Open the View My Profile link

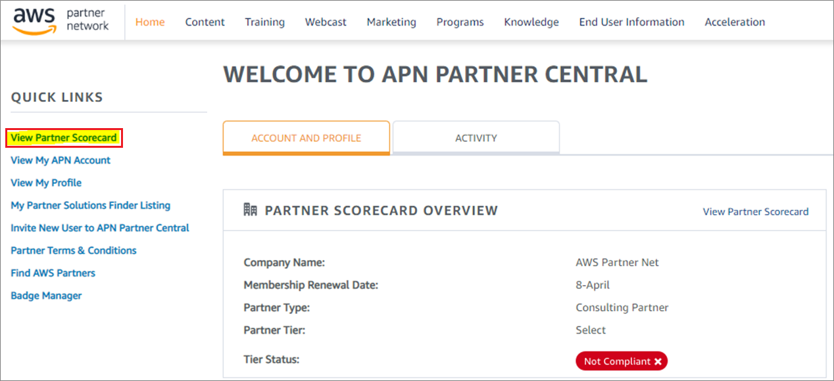(x=46, y=183)
